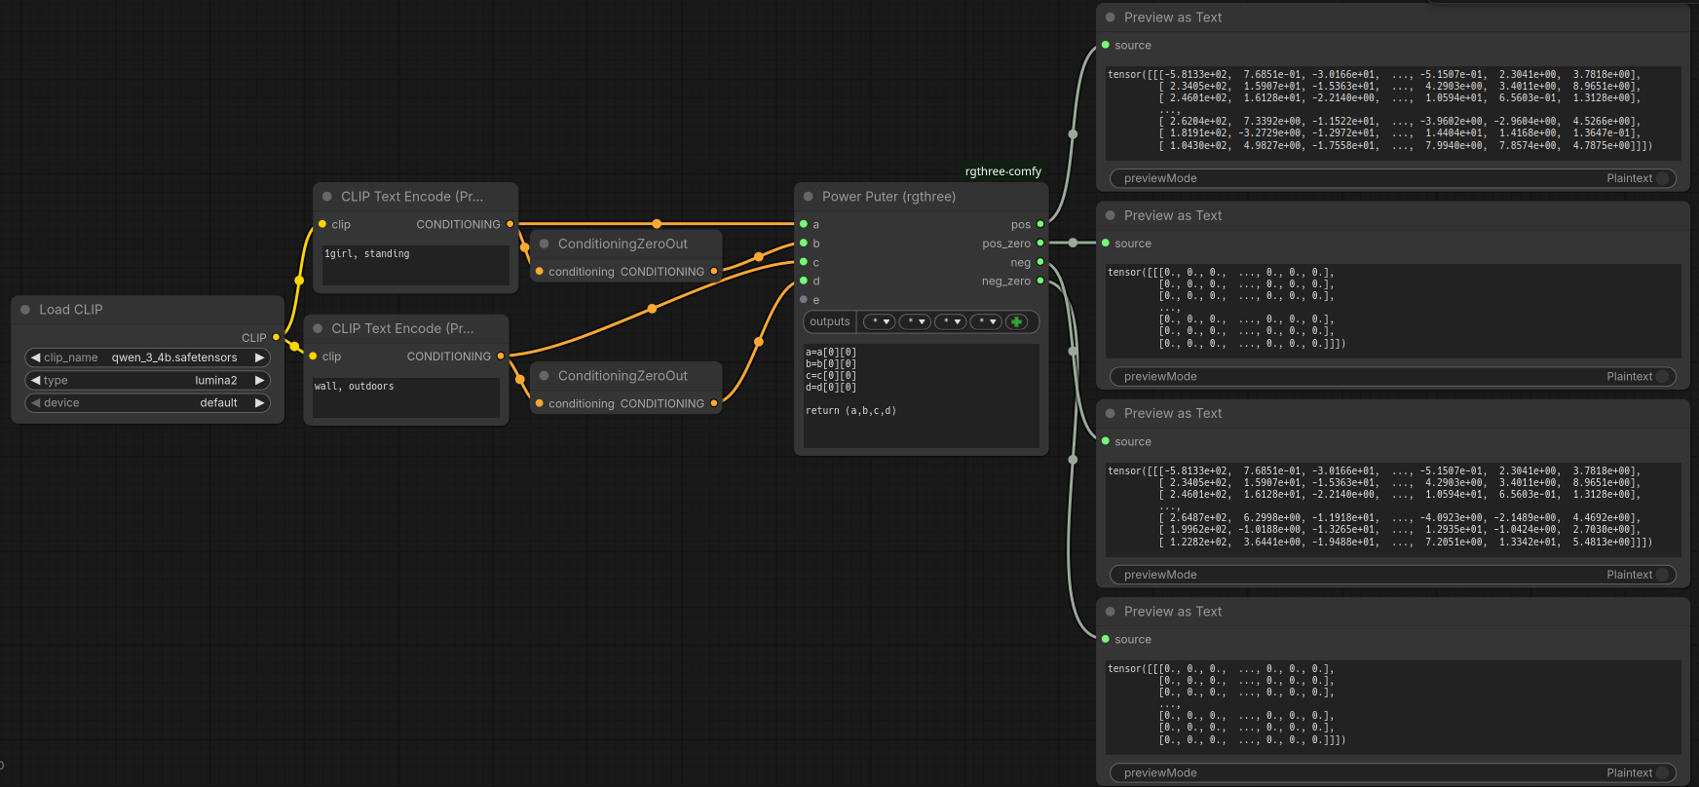The height and width of the screenshot is (787, 1699).
Task: Collapse the ConditioningZeroOut node wired to Power Puter input d
Action: tap(545, 376)
